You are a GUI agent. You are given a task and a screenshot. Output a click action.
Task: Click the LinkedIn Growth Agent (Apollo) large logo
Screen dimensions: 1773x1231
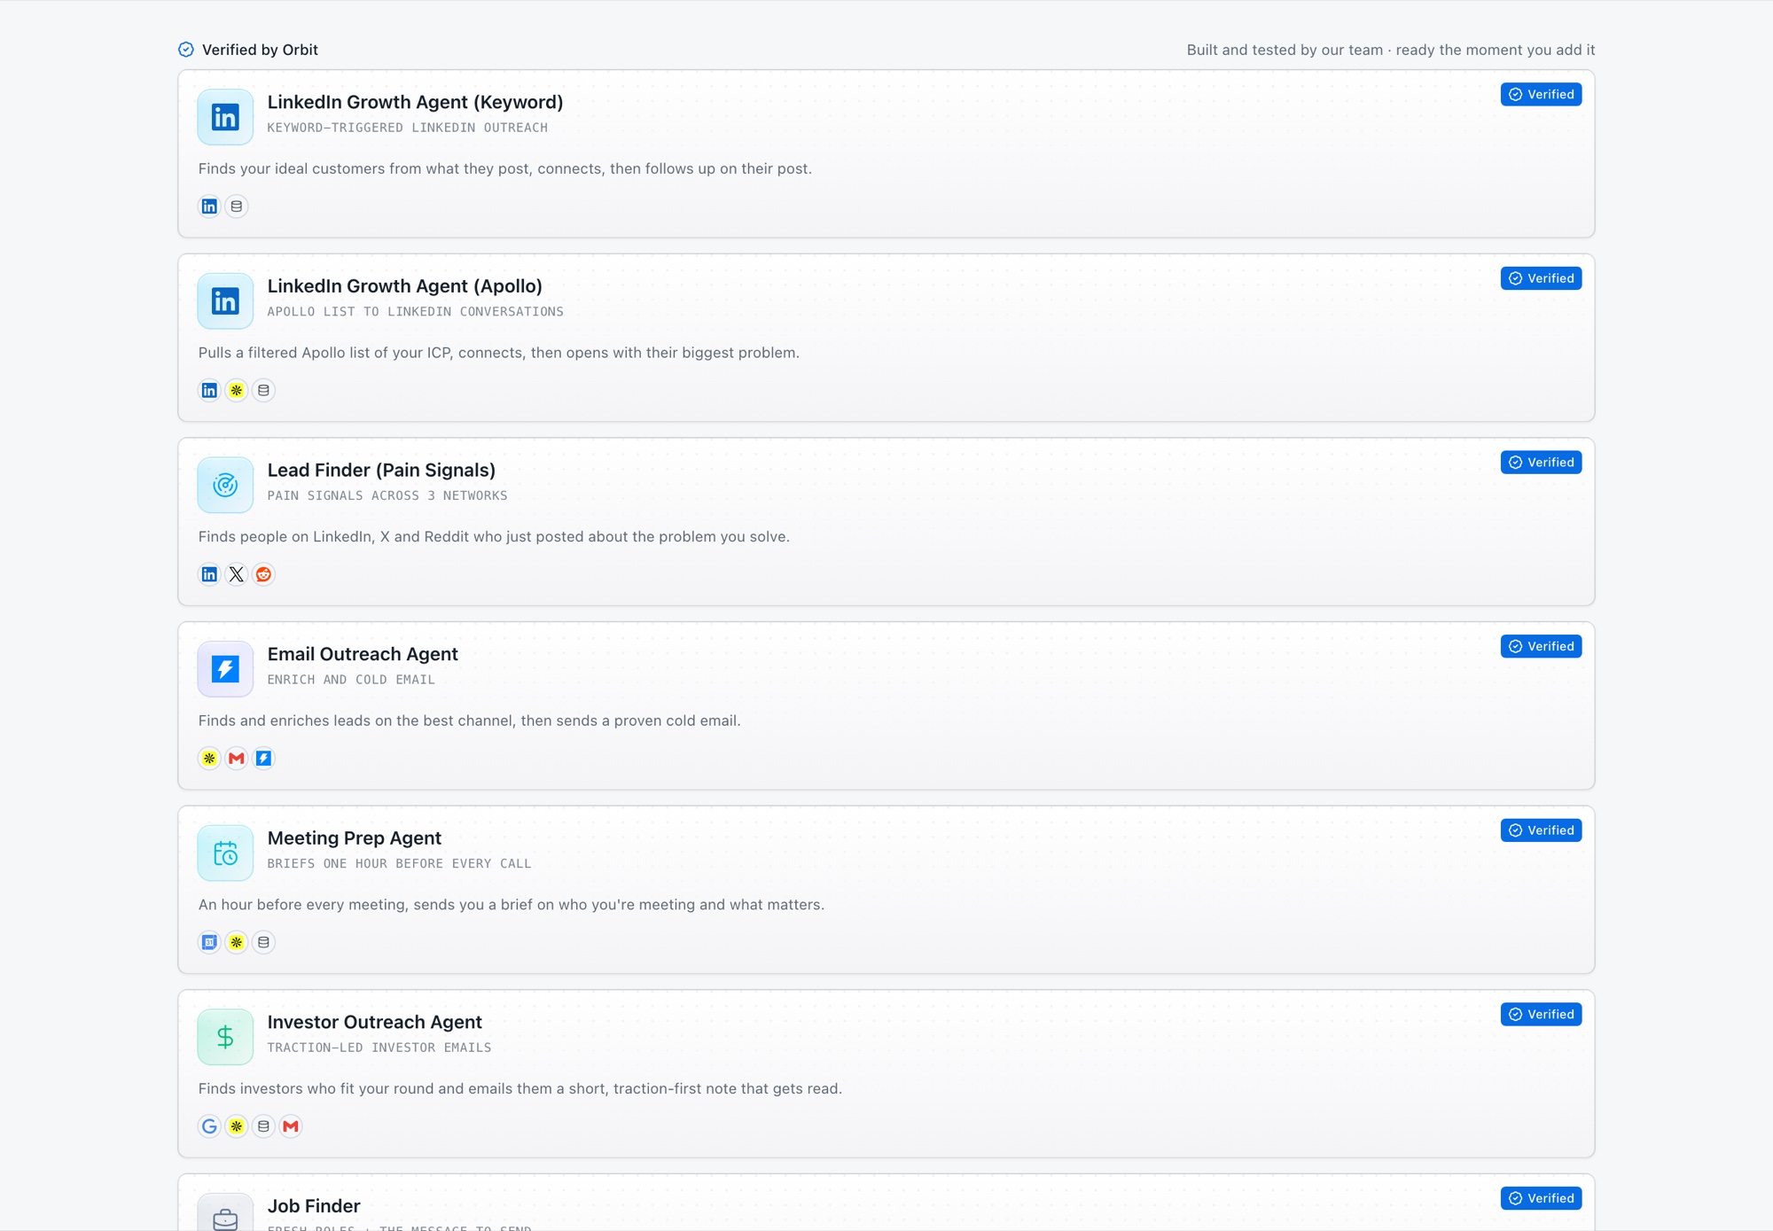click(x=225, y=301)
